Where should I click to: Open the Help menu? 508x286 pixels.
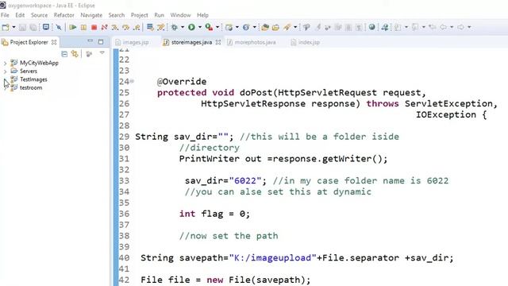tap(203, 15)
